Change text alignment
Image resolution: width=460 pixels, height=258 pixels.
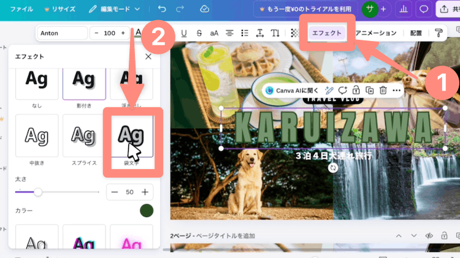pyautogui.click(x=229, y=33)
